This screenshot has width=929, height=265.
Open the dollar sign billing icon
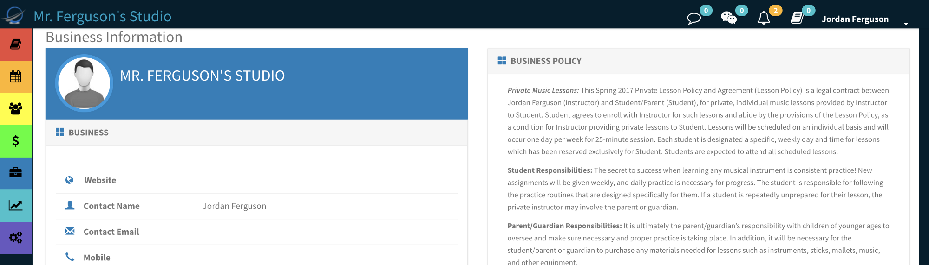pos(16,141)
